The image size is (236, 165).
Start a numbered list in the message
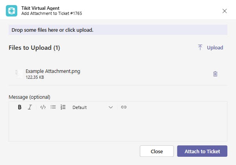63,107
